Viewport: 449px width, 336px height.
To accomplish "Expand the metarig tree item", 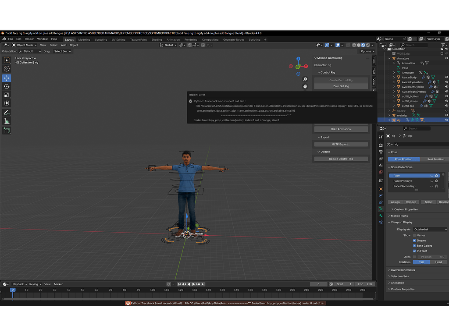I will [x=389, y=115].
